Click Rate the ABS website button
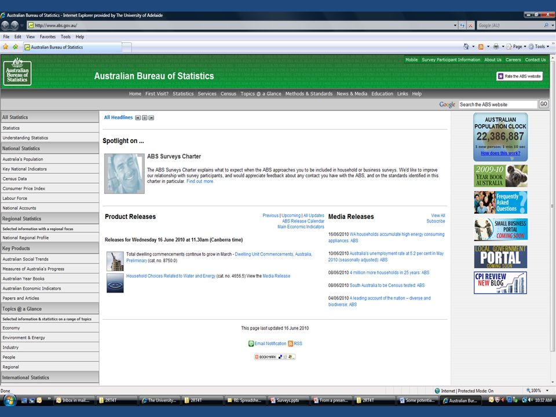 click(520, 76)
